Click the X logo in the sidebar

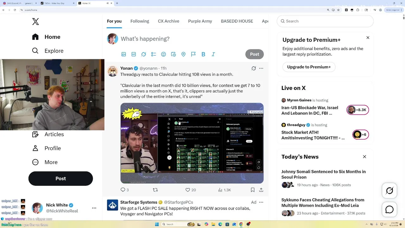[x=35, y=22]
